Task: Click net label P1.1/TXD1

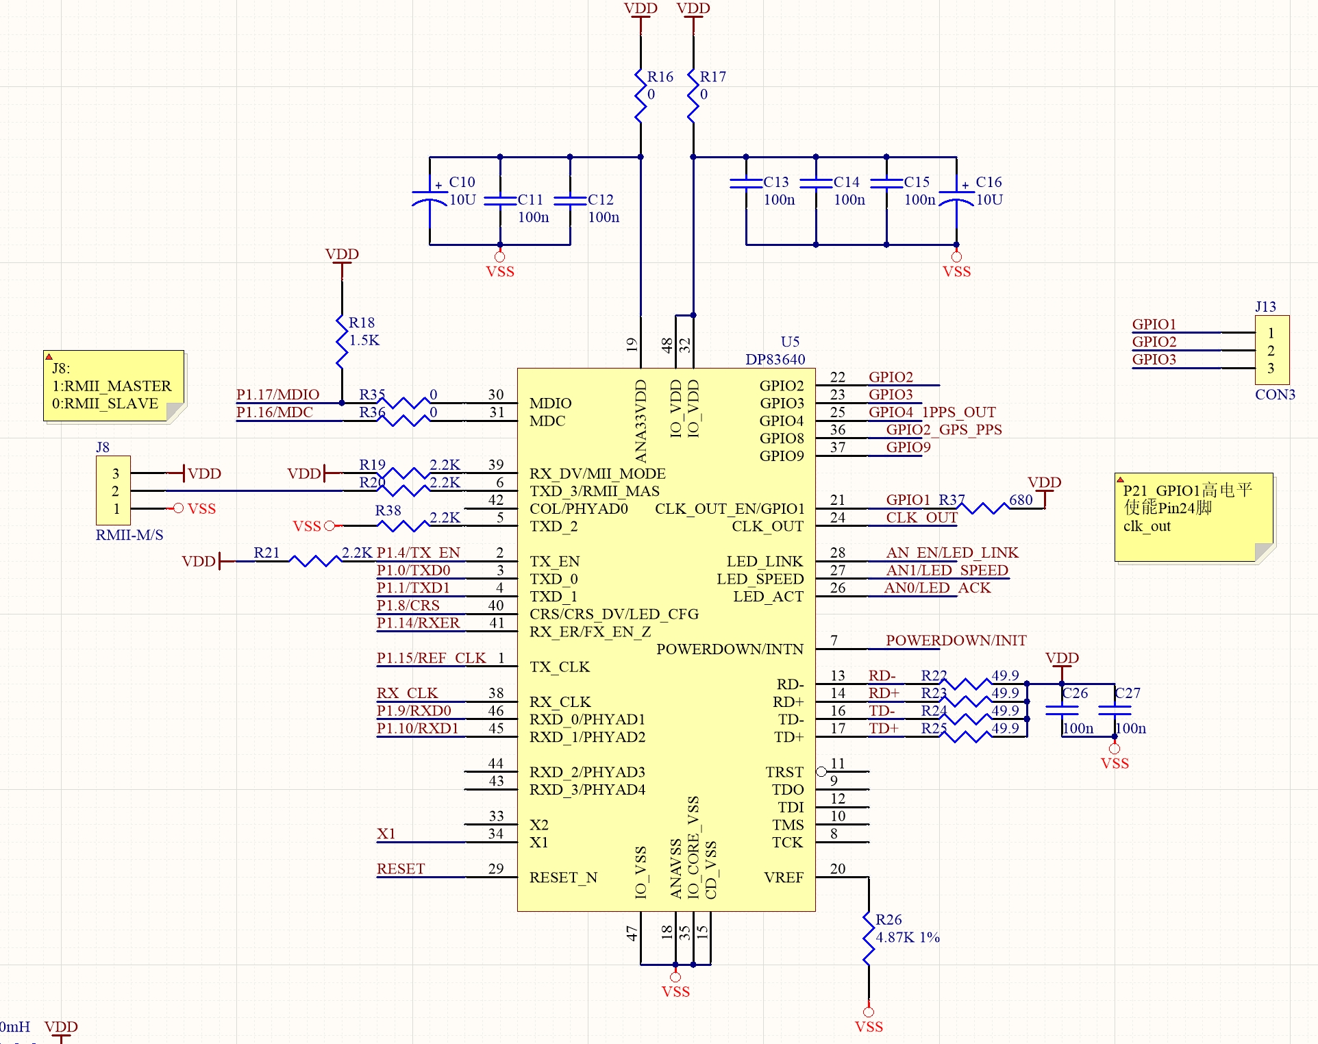Action: 413,588
